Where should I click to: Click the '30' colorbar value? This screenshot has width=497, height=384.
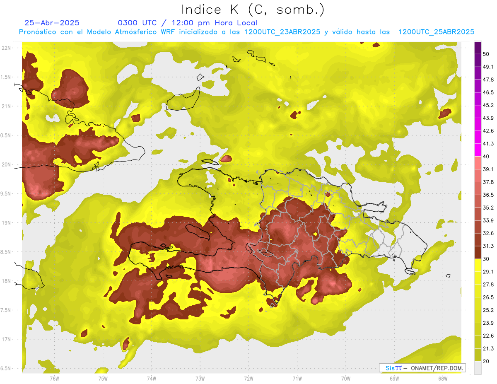coord(486,259)
